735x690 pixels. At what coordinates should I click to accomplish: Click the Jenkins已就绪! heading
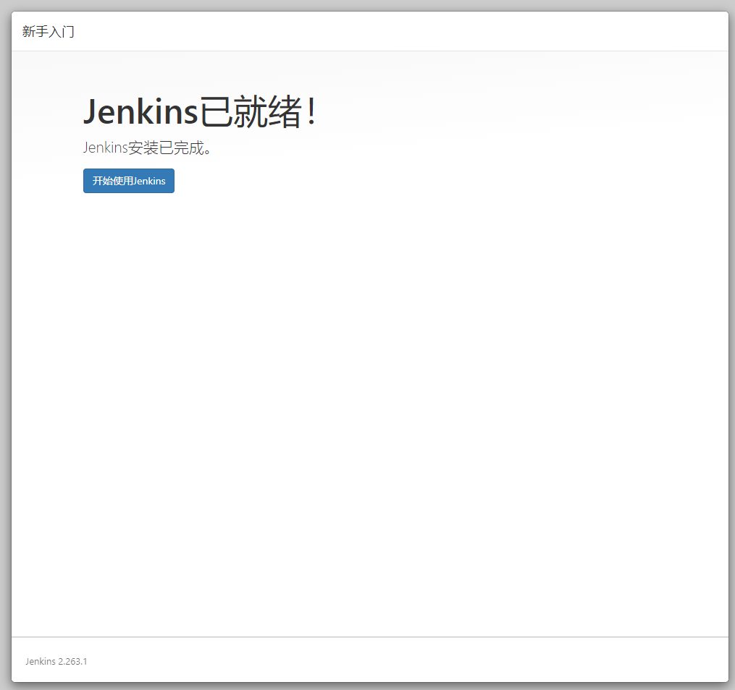(x=200, y=111)
